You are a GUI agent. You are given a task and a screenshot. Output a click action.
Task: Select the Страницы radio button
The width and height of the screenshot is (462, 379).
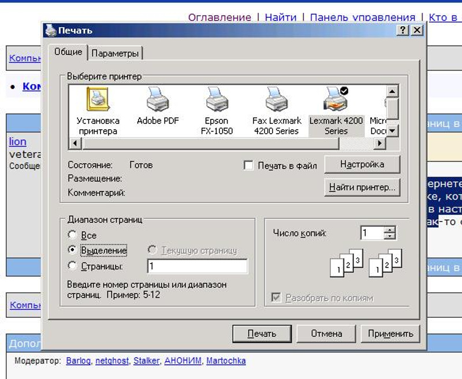pos(72,266)
